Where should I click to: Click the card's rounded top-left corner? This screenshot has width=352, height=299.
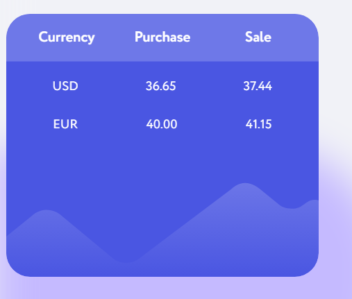pyautogui.click(x=16, y=24)
